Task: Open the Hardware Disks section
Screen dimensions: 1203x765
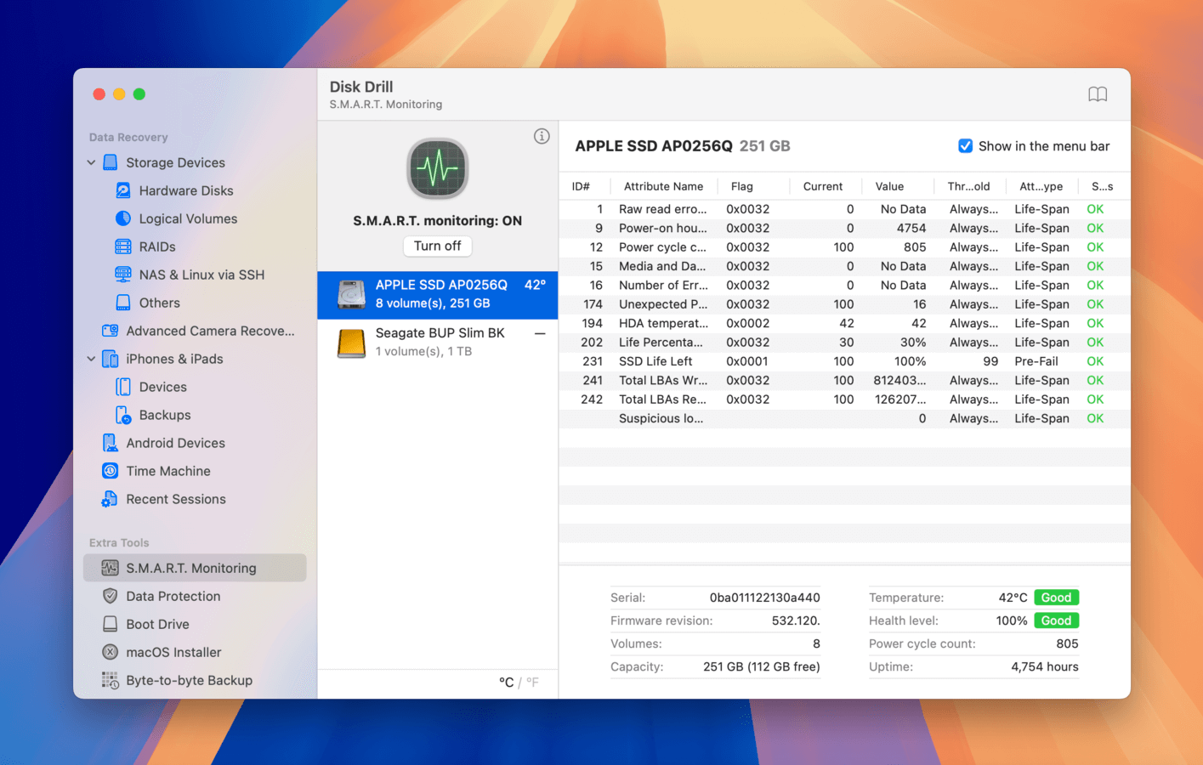Action: [x=186, y=190]
